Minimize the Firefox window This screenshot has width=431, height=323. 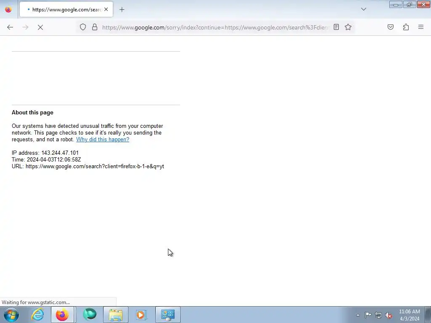[x=396, y=5]
